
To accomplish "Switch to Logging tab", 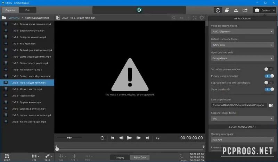I will (x=120, y=157).
